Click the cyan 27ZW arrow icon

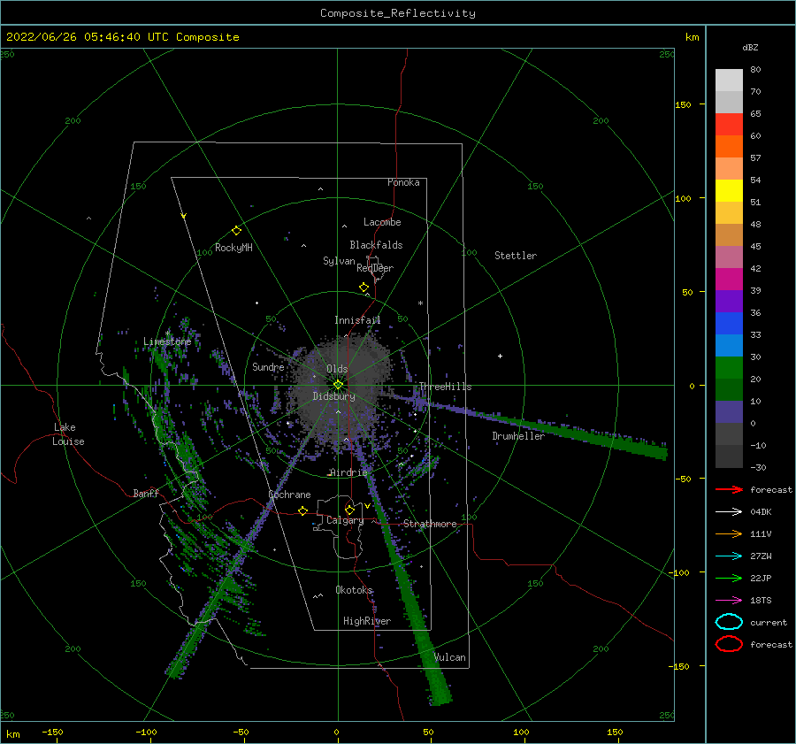(x=729, y=556)
